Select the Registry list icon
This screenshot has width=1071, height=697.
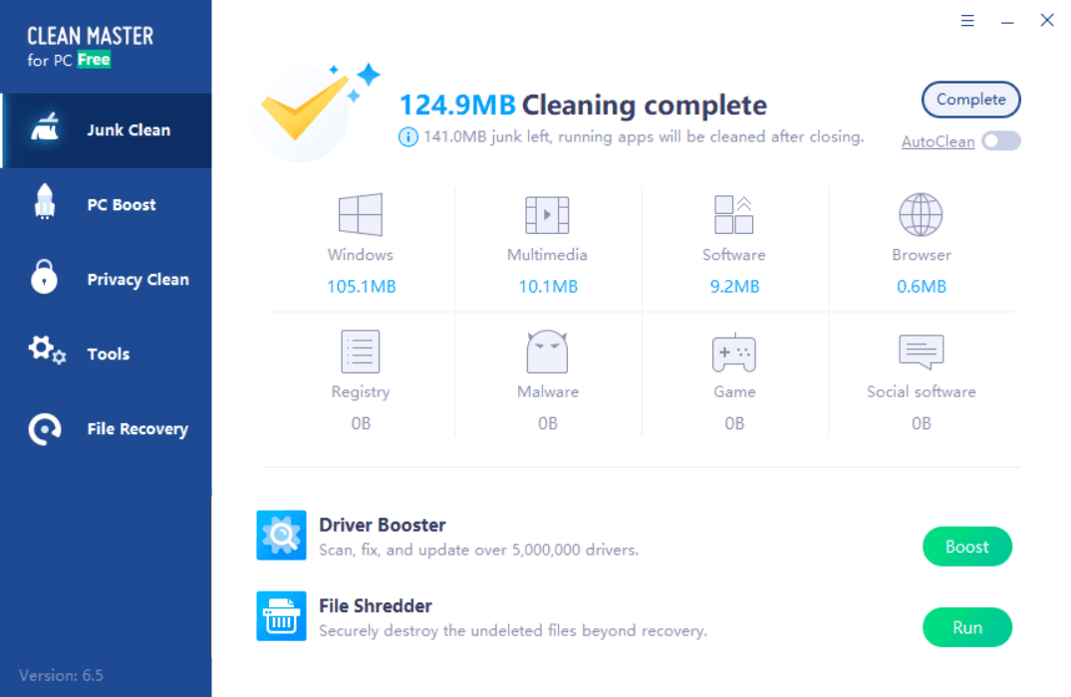pyautogui.click(x=361, y=351)
